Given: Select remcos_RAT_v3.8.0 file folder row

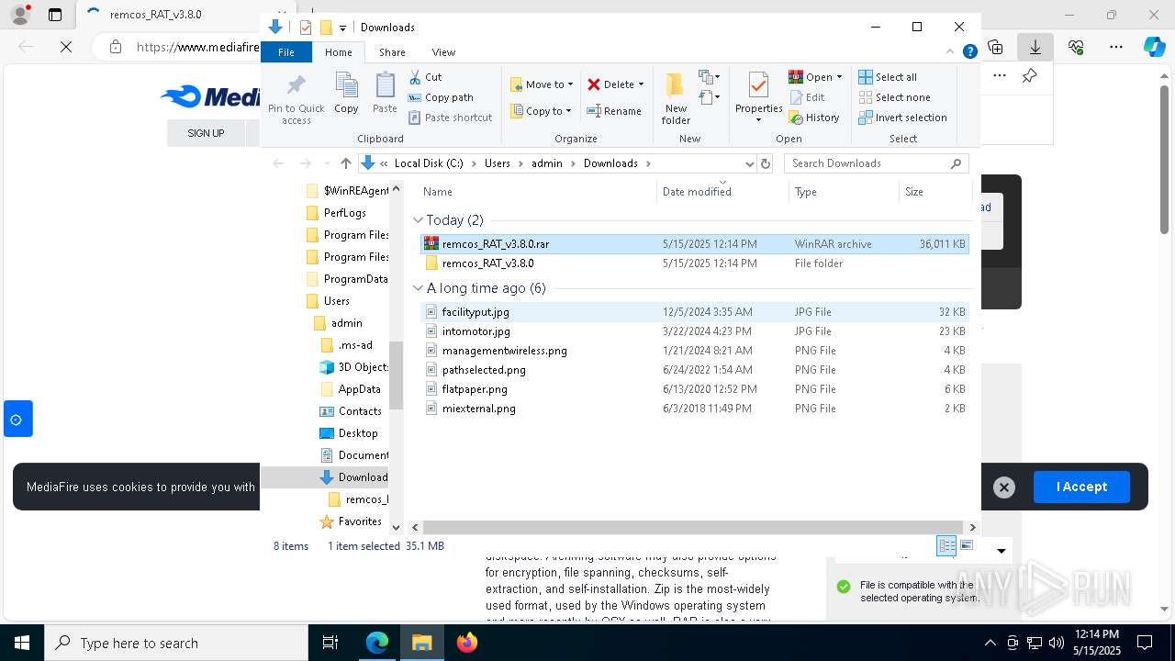Looking at the screenshot, I should tap(694, 263).
